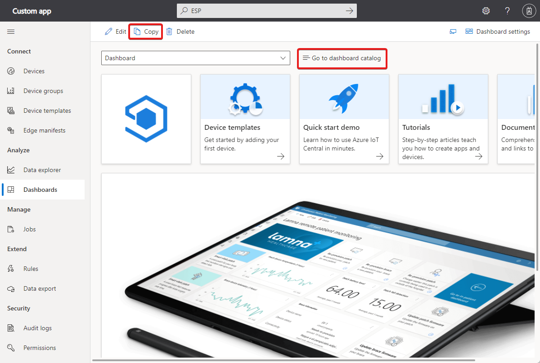Screen dimensions: 540x363
Task: Click the search submit arrow
Action: click(x=349, y=11)
